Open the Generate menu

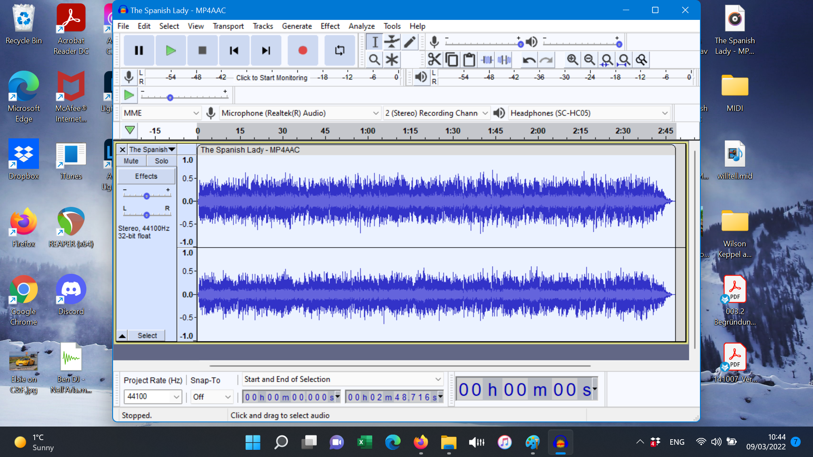tap(296, 26)
